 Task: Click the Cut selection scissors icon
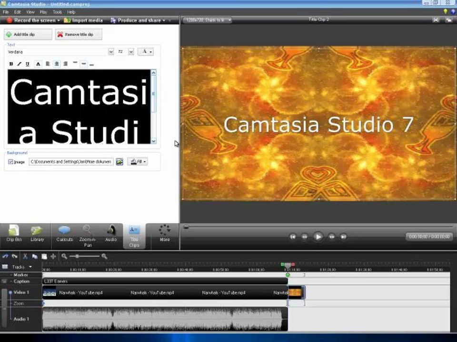pyautogui.click(x=25, y=256)
